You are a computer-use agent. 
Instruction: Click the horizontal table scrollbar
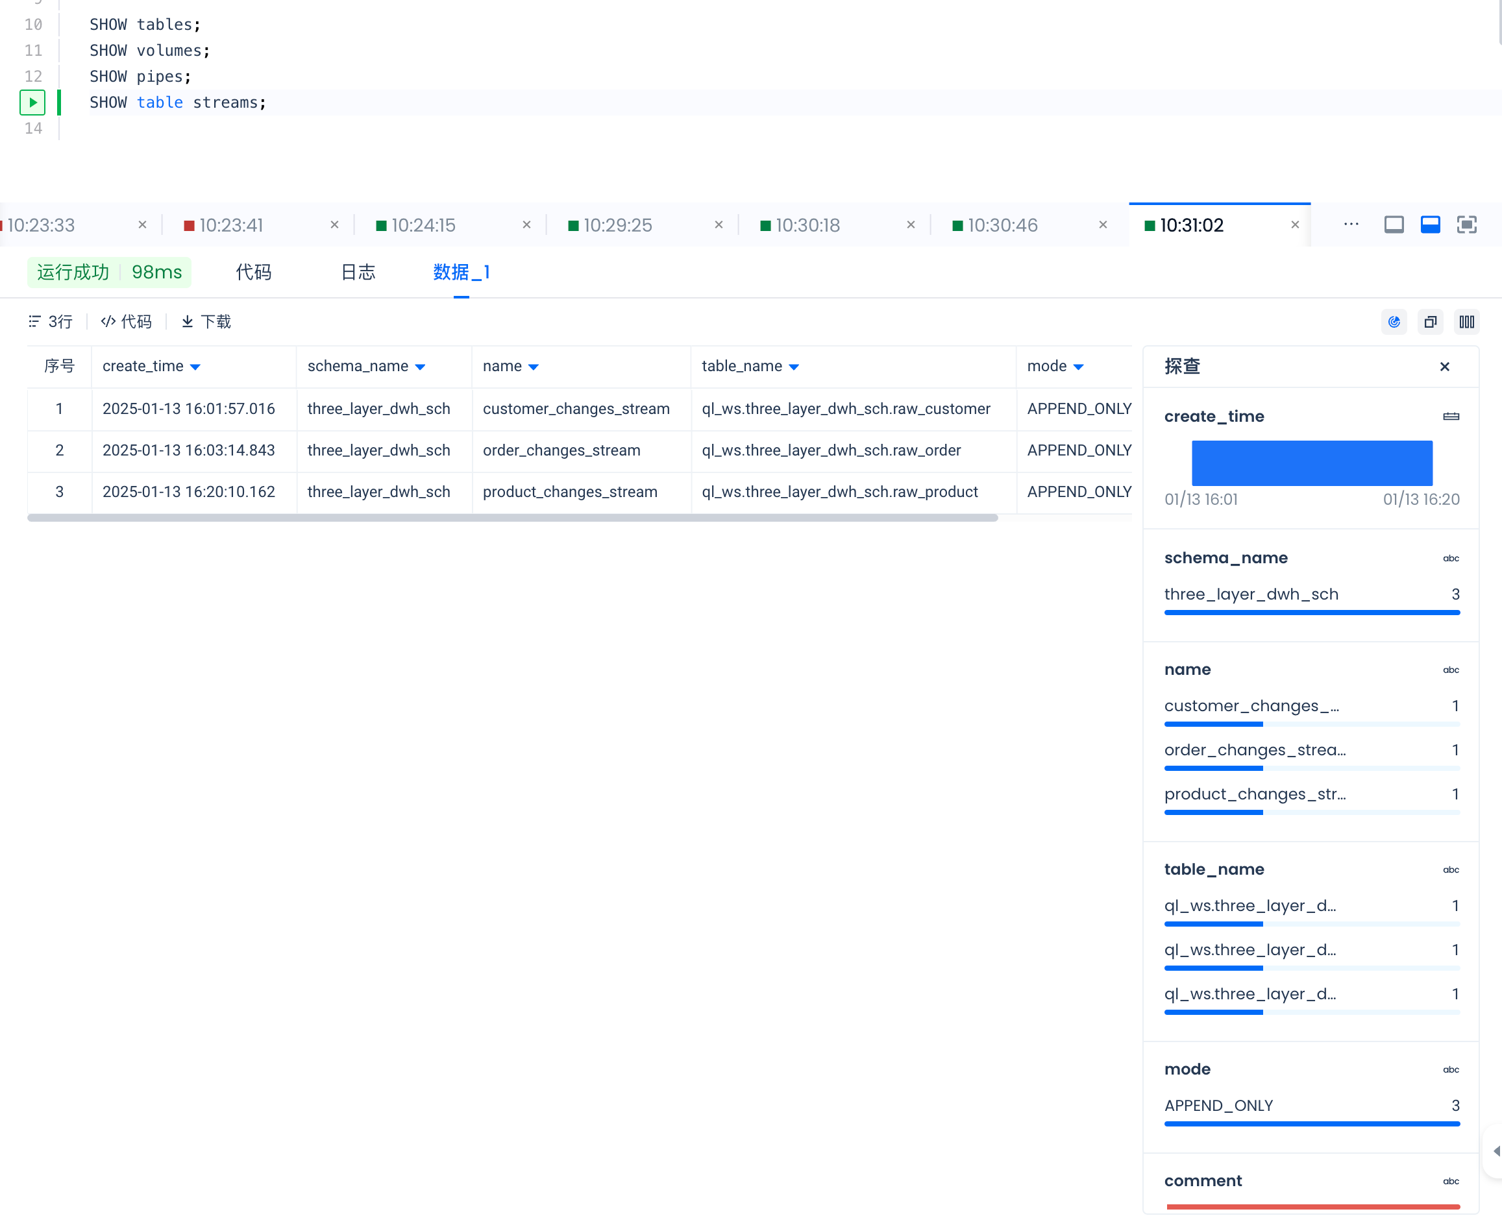[x=512, y=518]
